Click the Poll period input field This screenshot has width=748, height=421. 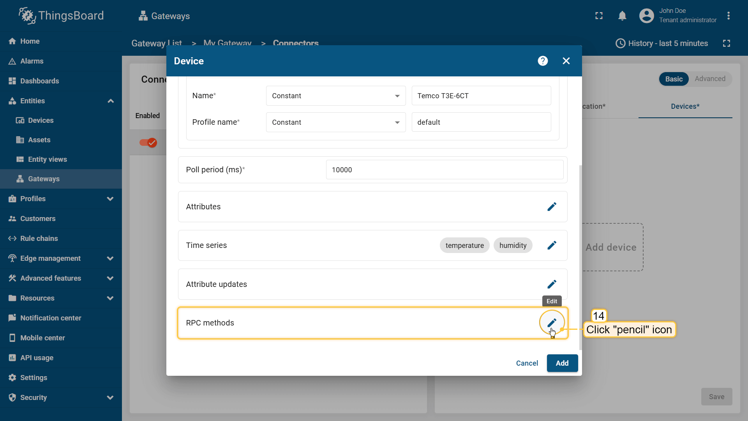coord(444,170)
